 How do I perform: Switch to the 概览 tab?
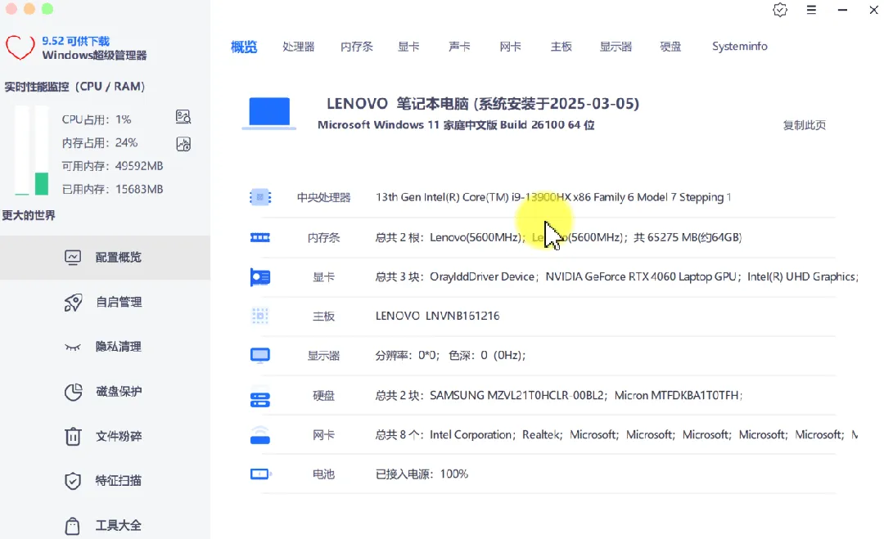pyautogui.click(x=244, y=47)
